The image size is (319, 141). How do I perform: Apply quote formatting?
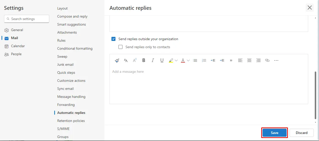pyautogui.click(x=231, y=60)
